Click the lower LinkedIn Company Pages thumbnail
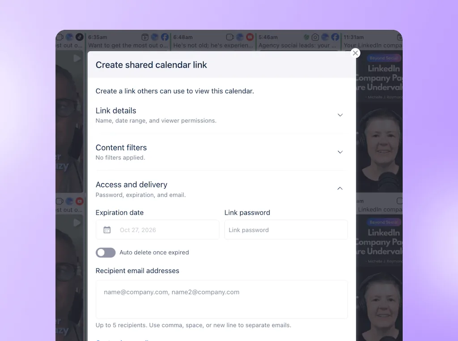Image resolution: width=458 pixels, height=341 pixels. click(379, 278)
